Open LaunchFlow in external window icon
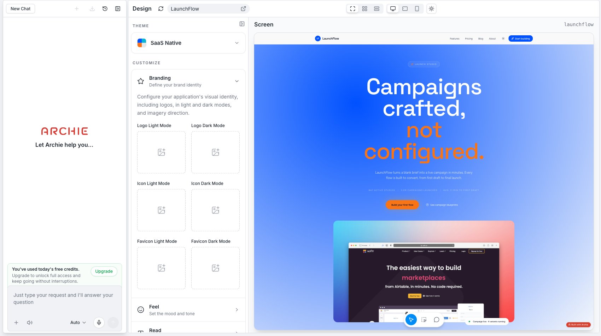This screenshot has height=336, width=601. point(243,9)
